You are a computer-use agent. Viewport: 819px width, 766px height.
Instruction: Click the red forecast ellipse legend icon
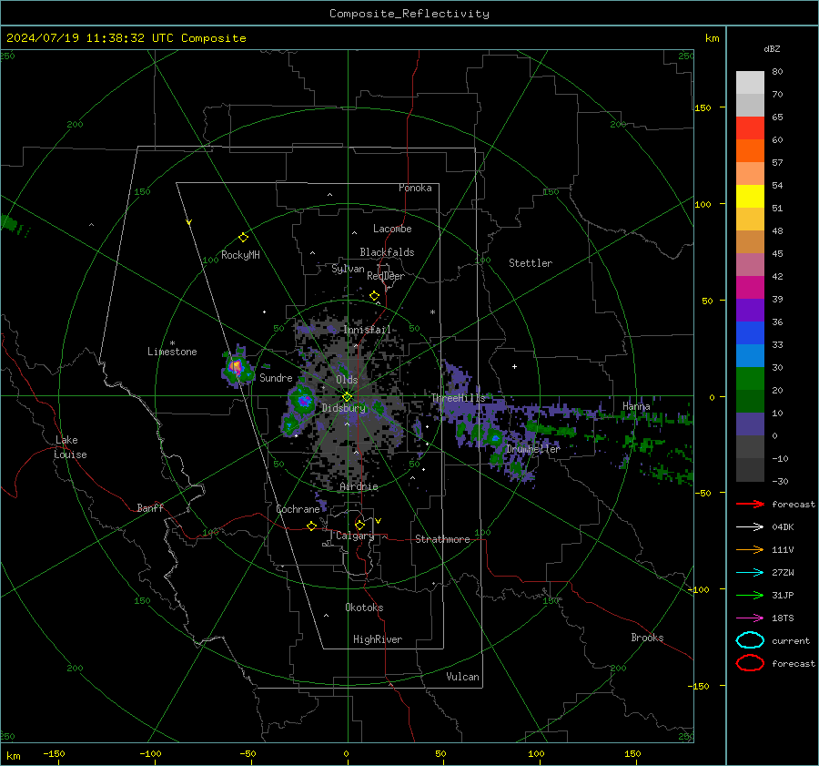[750, 663]
